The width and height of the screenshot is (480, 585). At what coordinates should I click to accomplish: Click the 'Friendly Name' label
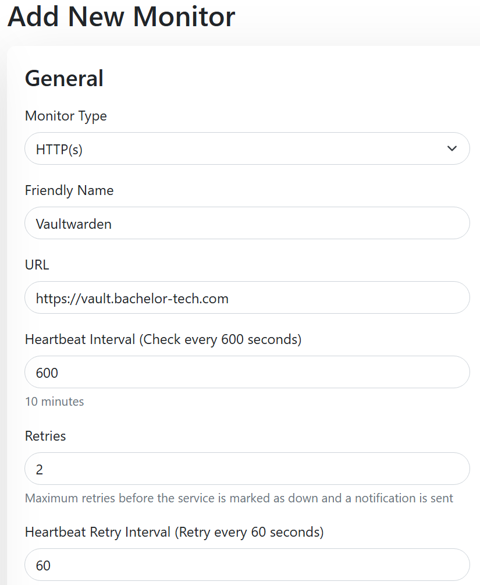point(69,190)
